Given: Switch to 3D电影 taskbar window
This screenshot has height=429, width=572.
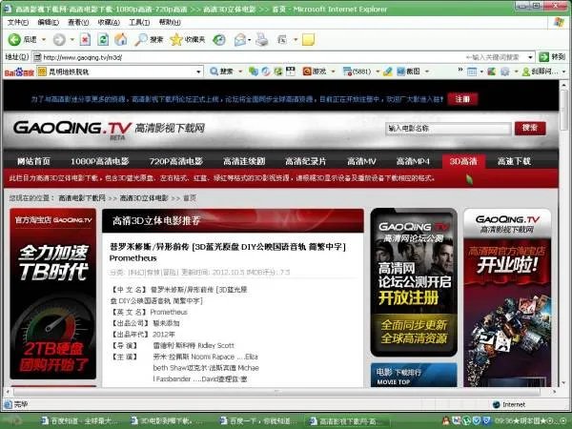Looking at the screenshot, I should [x=169, y=421].
